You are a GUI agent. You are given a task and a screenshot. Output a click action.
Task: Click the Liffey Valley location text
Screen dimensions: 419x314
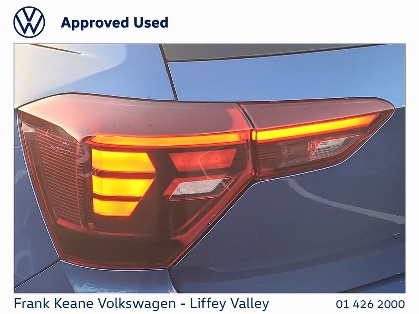tap(229, 304)
